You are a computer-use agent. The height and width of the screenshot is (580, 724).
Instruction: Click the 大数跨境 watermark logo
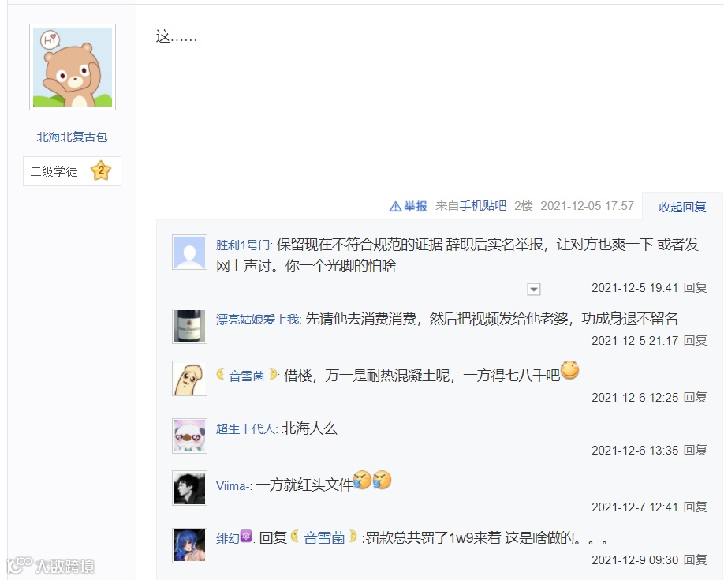50,566
